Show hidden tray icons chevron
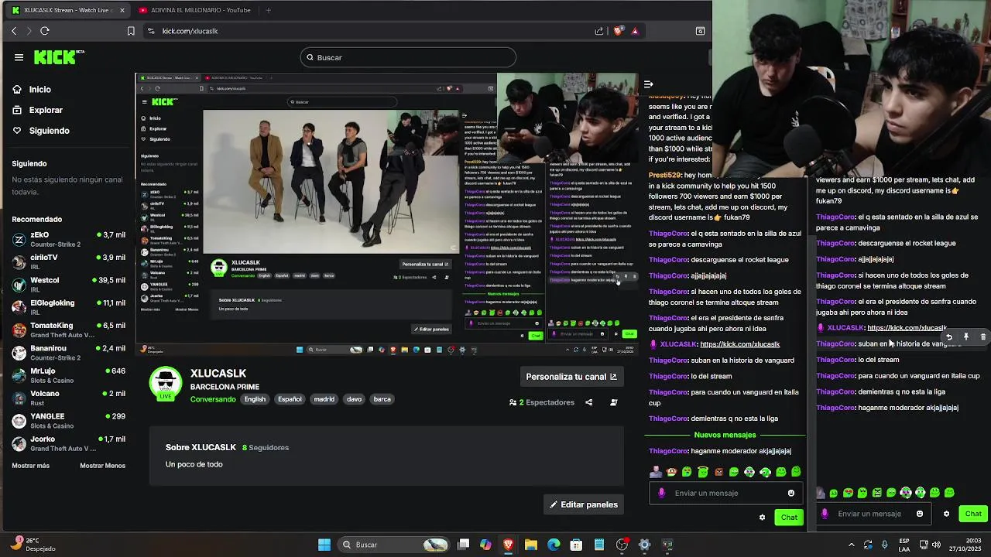 coord(852,545)
